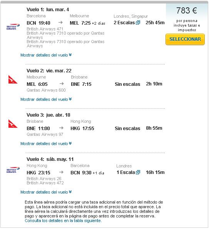The width and height of the screenshot is (209, 229).
Task: Expand Mostrar detalles del vuelo for Vuelo 4
Action: click(46, 192)
